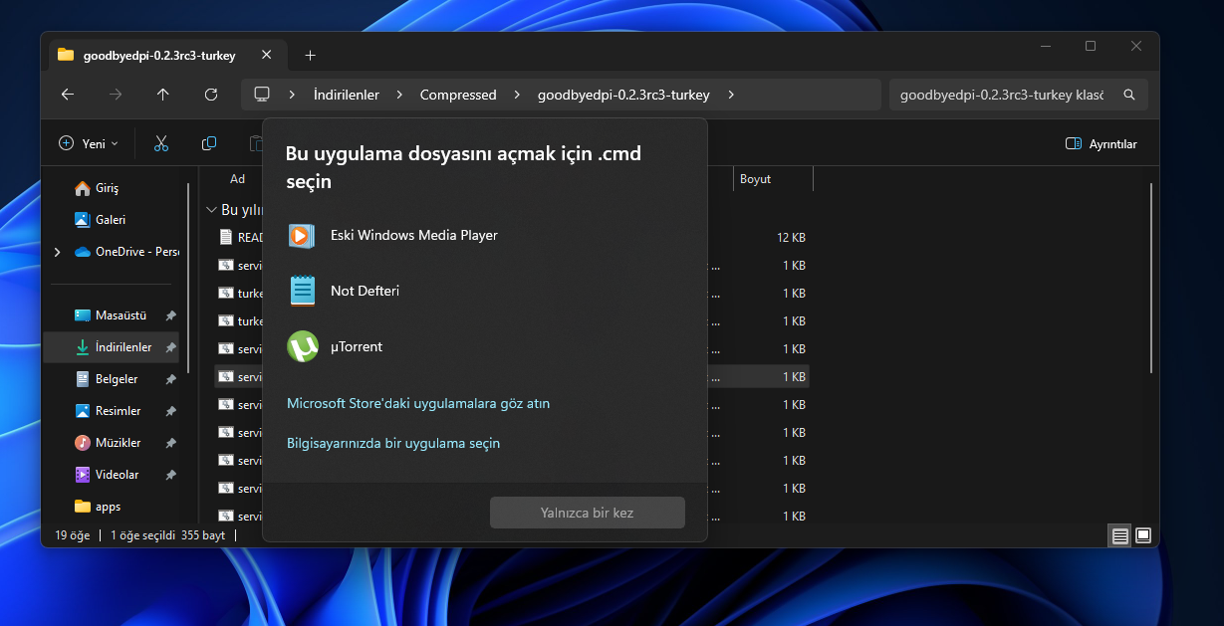Go back with the back arrow
1224x626 pixels.
click(68, 95)
